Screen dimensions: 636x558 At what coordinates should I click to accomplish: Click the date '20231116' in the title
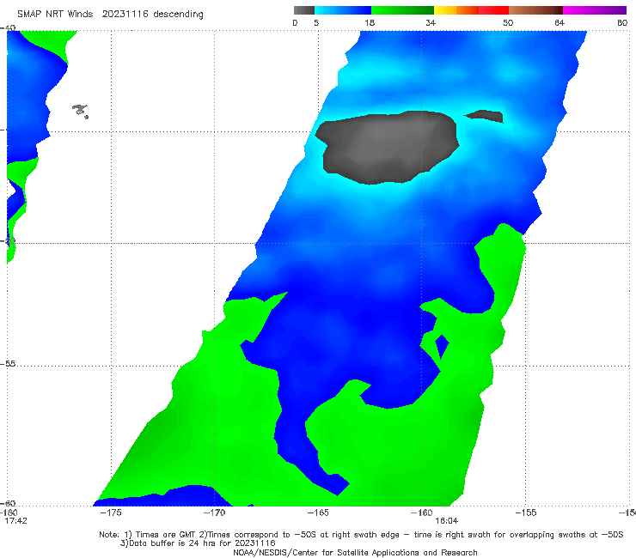tap(125, 15)
